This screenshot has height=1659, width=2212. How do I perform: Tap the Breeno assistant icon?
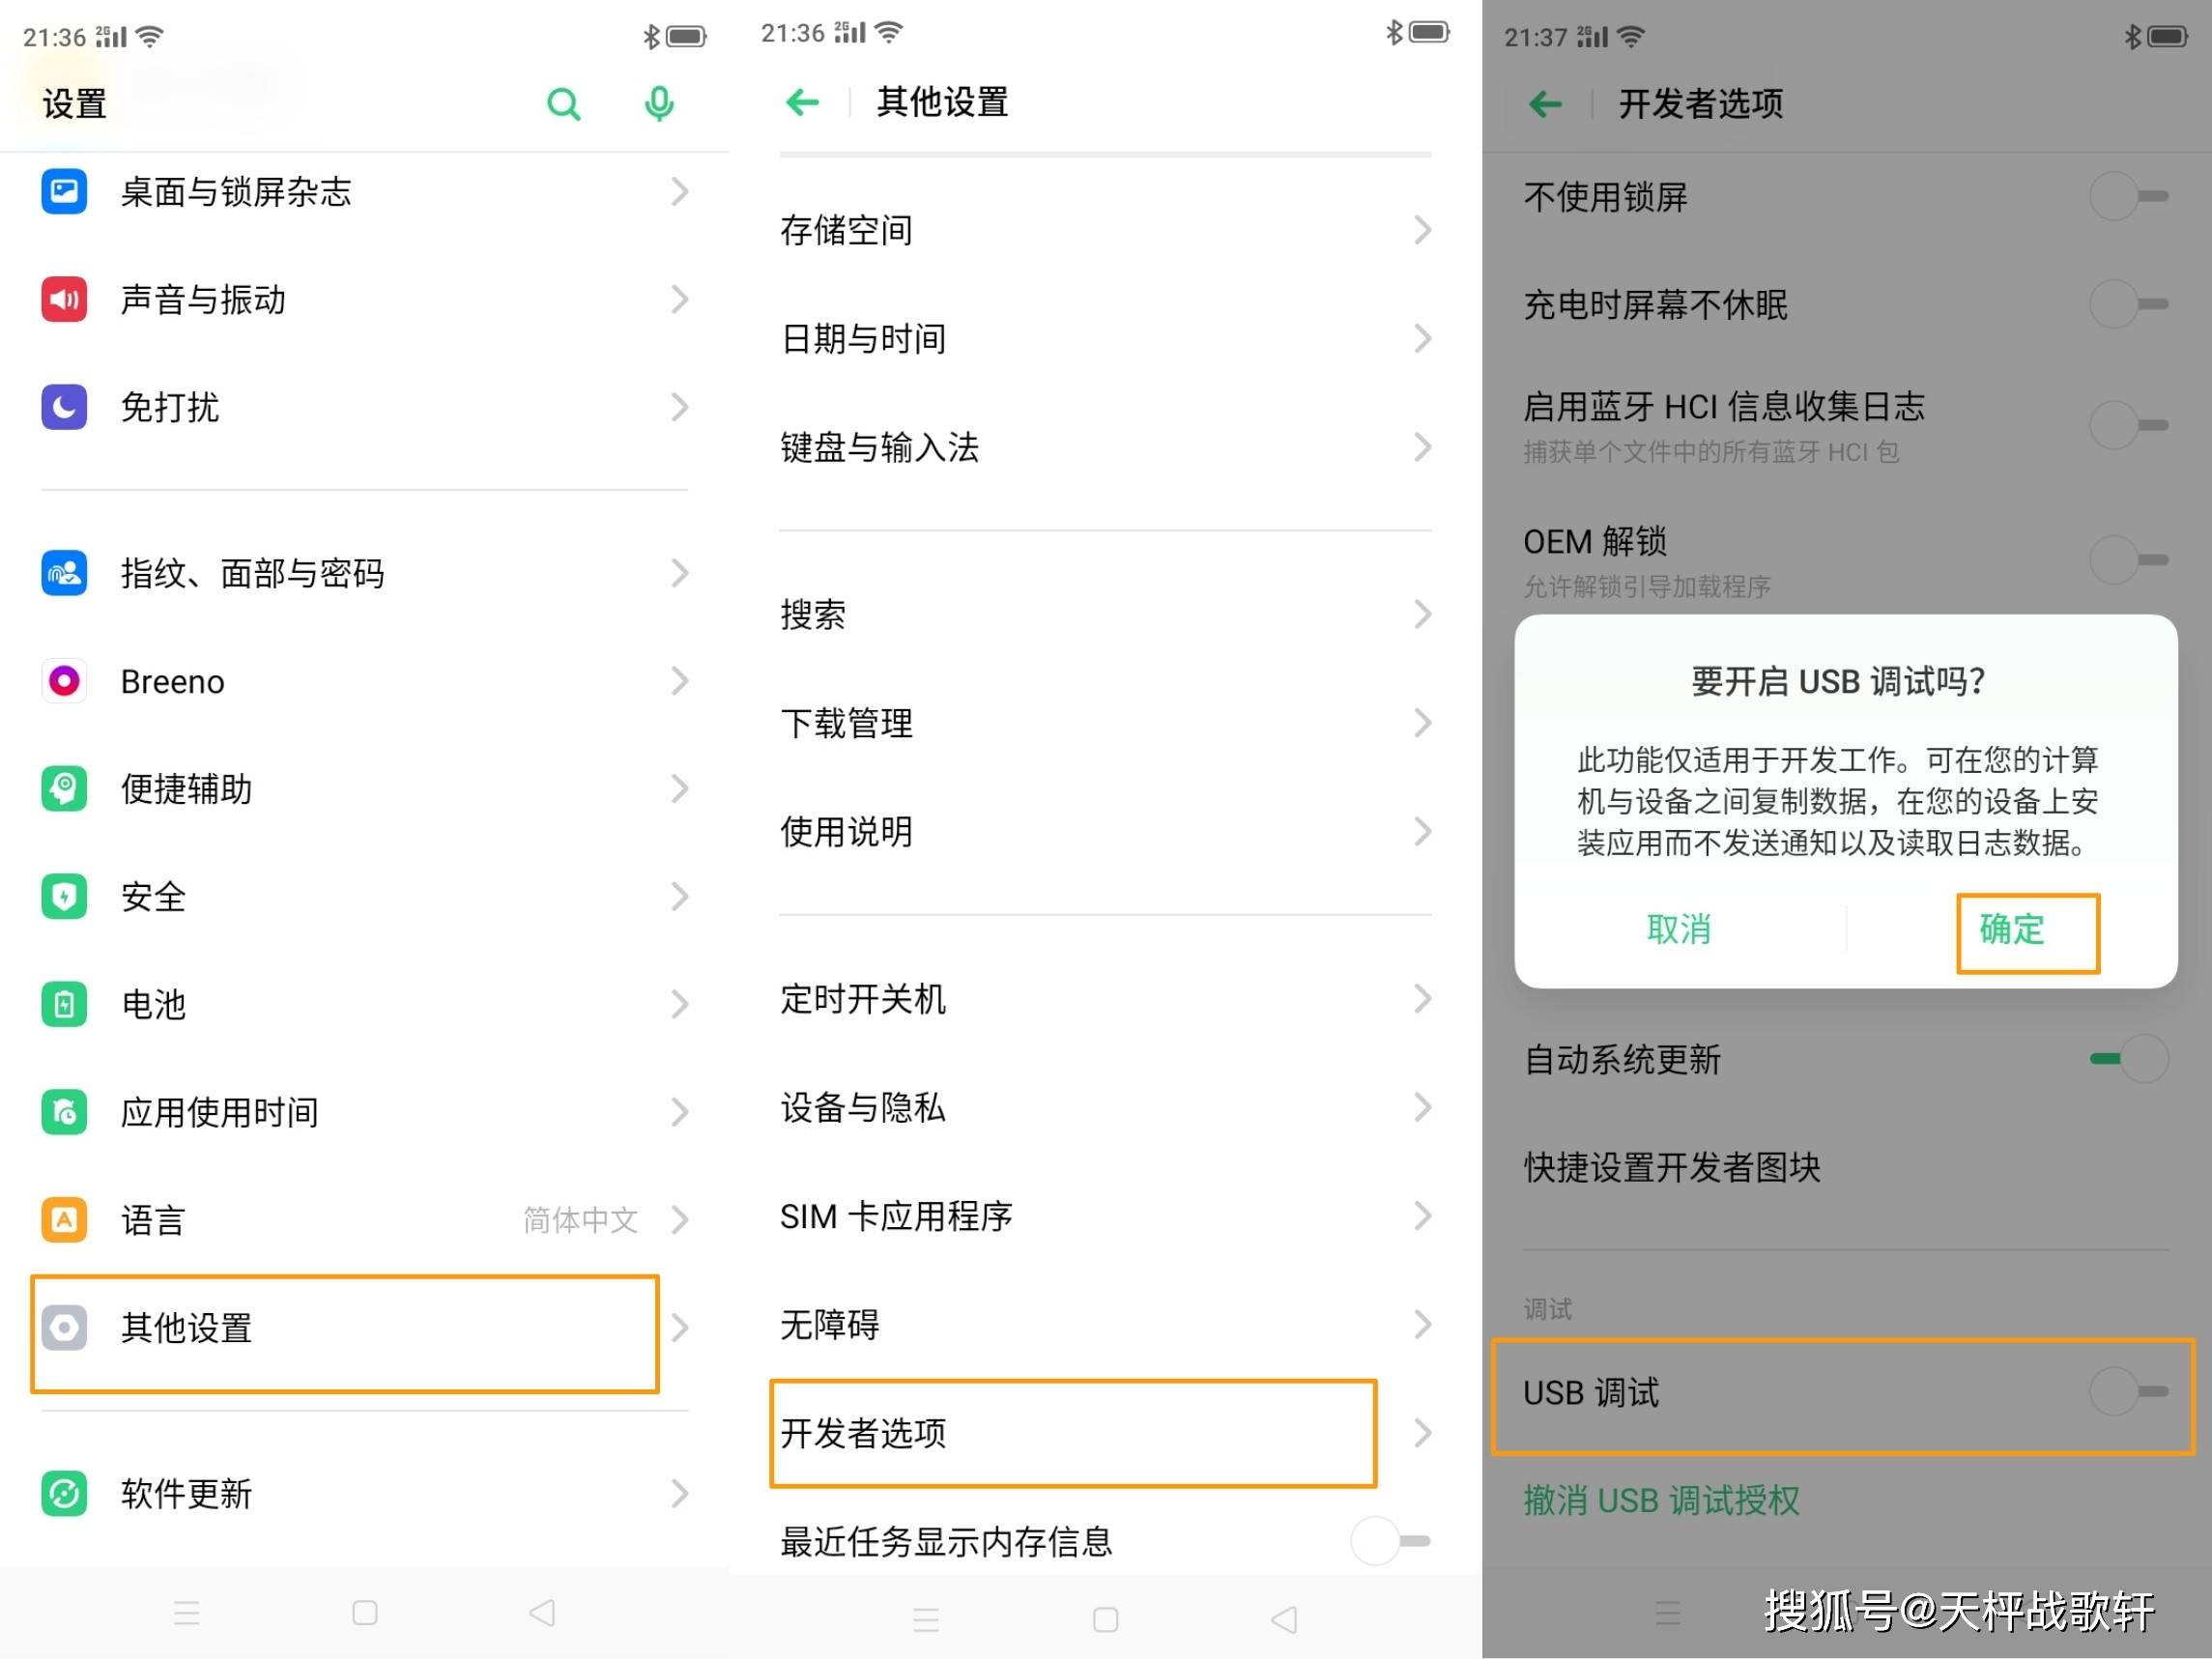64,681
